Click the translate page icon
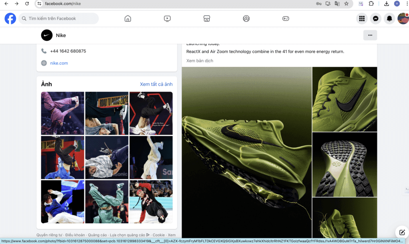 (337, 4)
